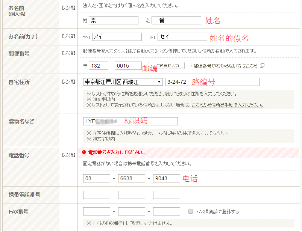The height and width of the screenshot is (232, 302).
Task: Select the phone area code field containing 03
Action: (x=96, y=178)
